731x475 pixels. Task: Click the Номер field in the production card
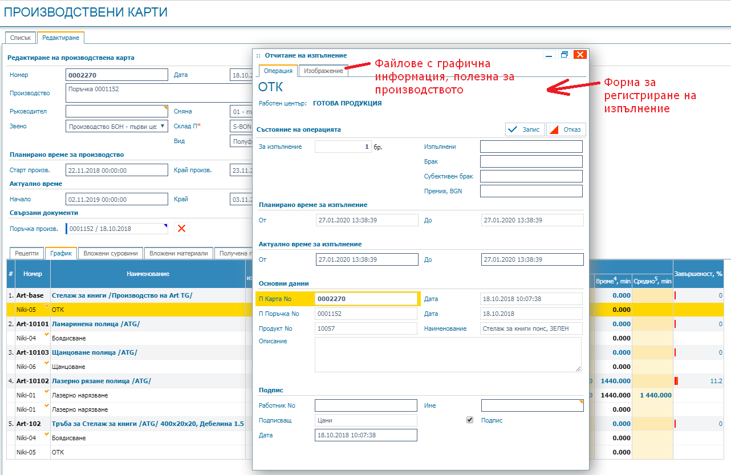pos(117,75)
